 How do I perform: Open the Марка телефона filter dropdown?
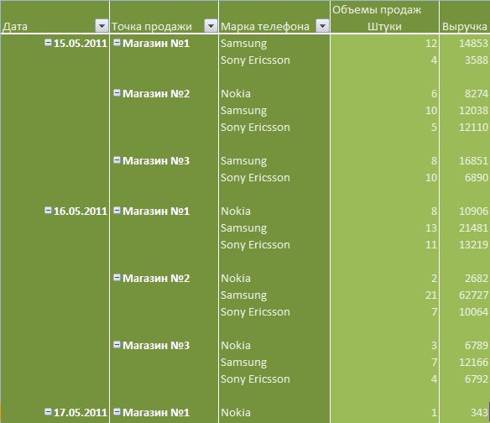(322, 26)
